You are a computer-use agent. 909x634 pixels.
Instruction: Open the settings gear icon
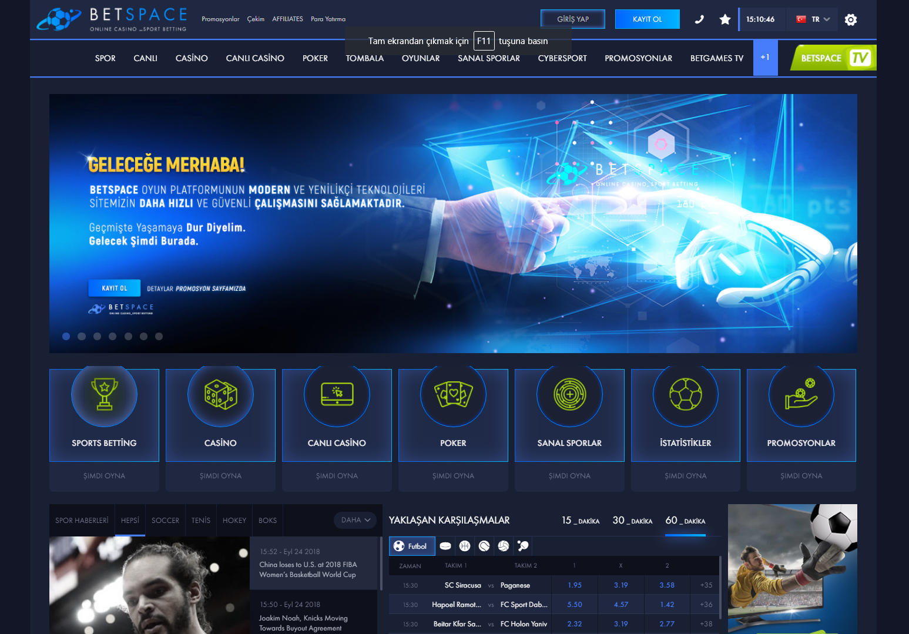click(850, 19)
